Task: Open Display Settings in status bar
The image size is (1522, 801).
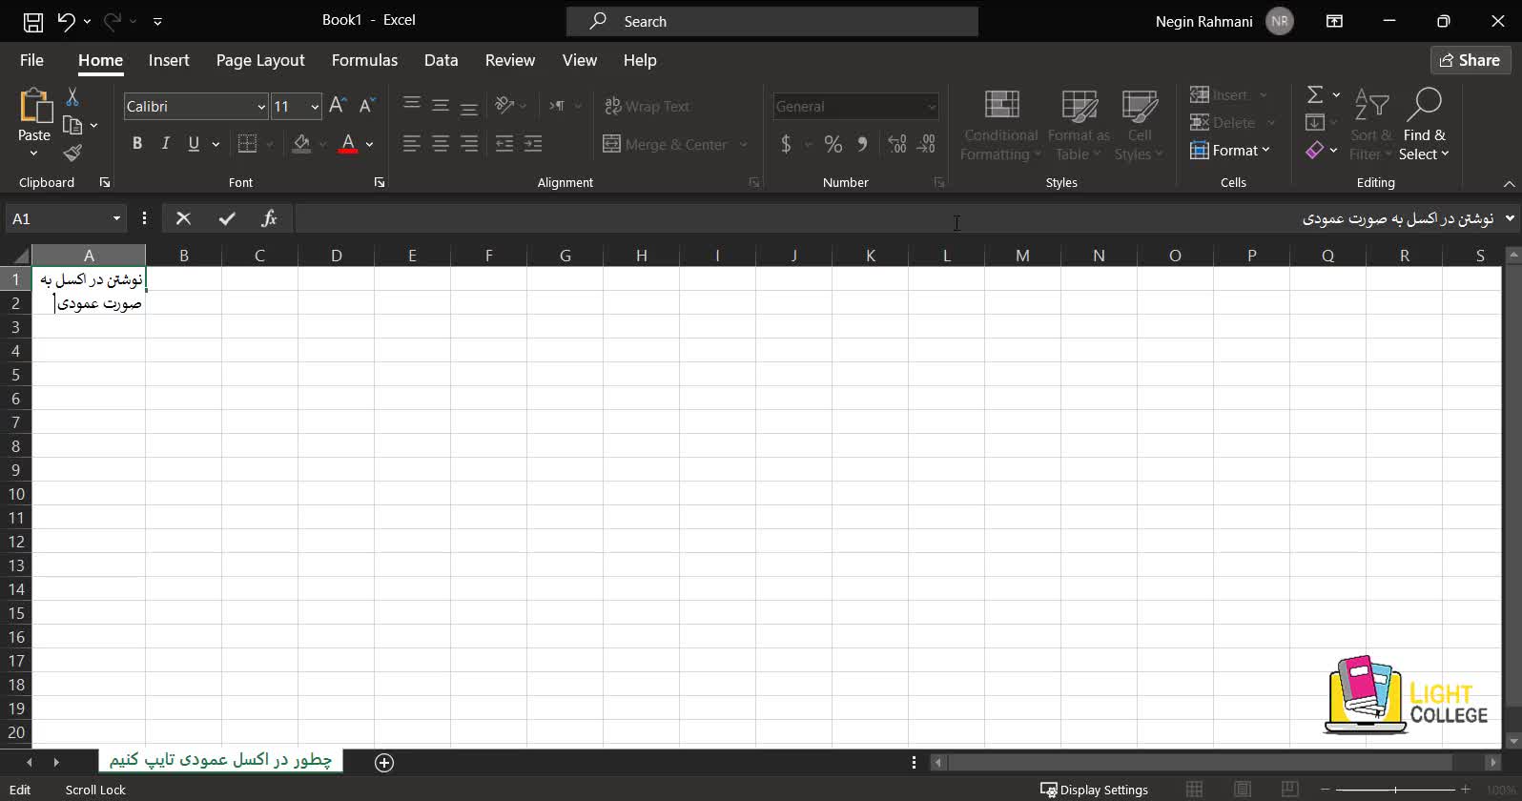Action: (x=1093, y=790)
